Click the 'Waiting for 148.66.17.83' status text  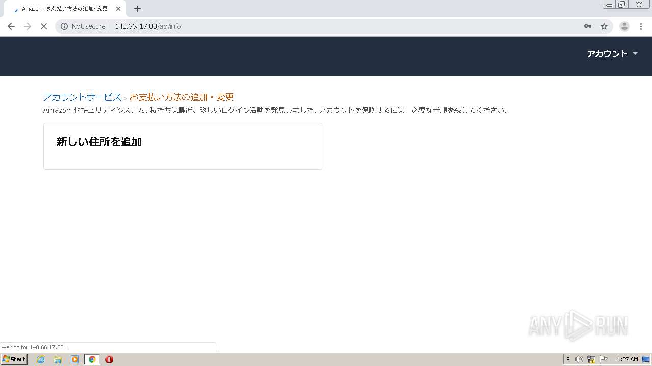coord(35,347)
